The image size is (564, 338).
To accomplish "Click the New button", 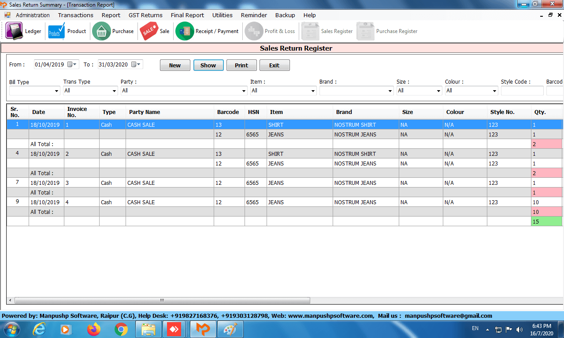I will coord(175,65).
